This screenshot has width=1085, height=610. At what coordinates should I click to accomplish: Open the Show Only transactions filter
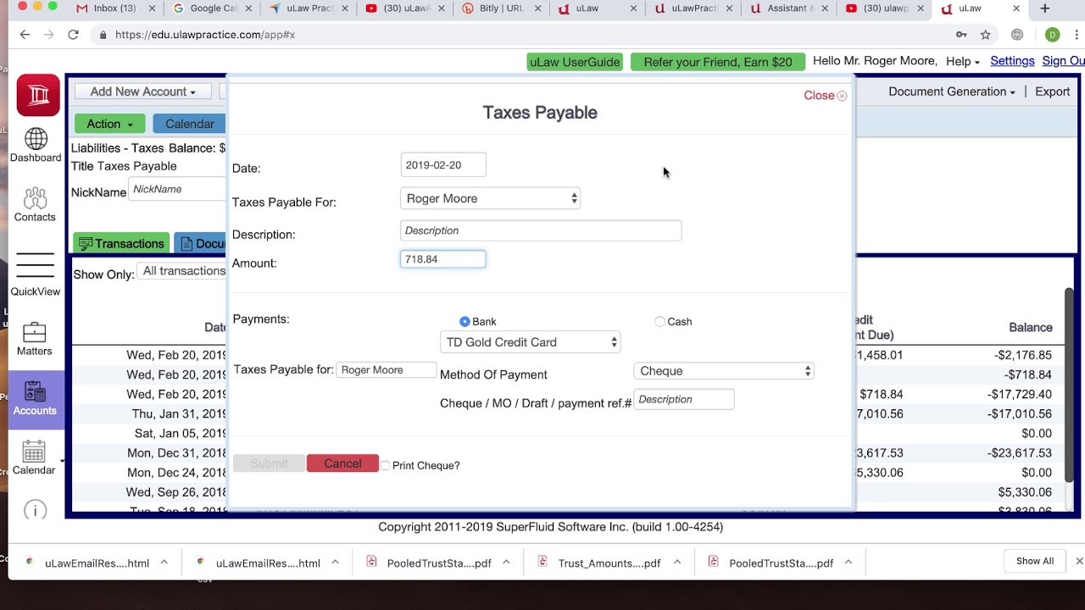182,271
